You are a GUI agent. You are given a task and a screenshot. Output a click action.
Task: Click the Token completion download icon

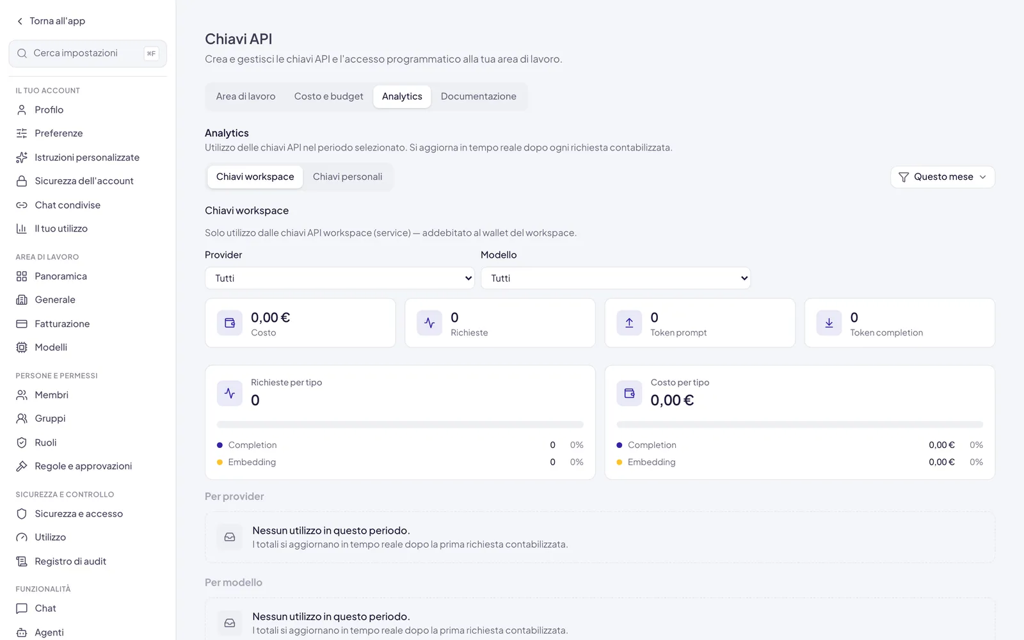[829, 323]
